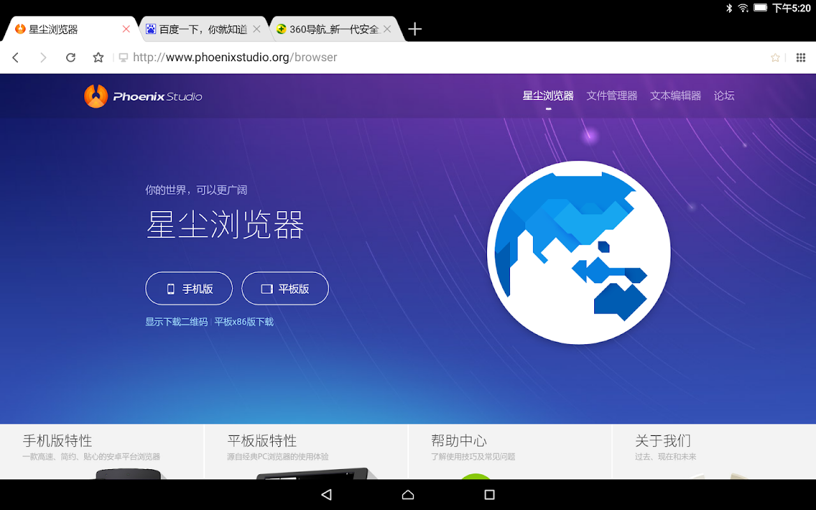Click the 星尘浏览器 headline text

(x=225, y=224)
